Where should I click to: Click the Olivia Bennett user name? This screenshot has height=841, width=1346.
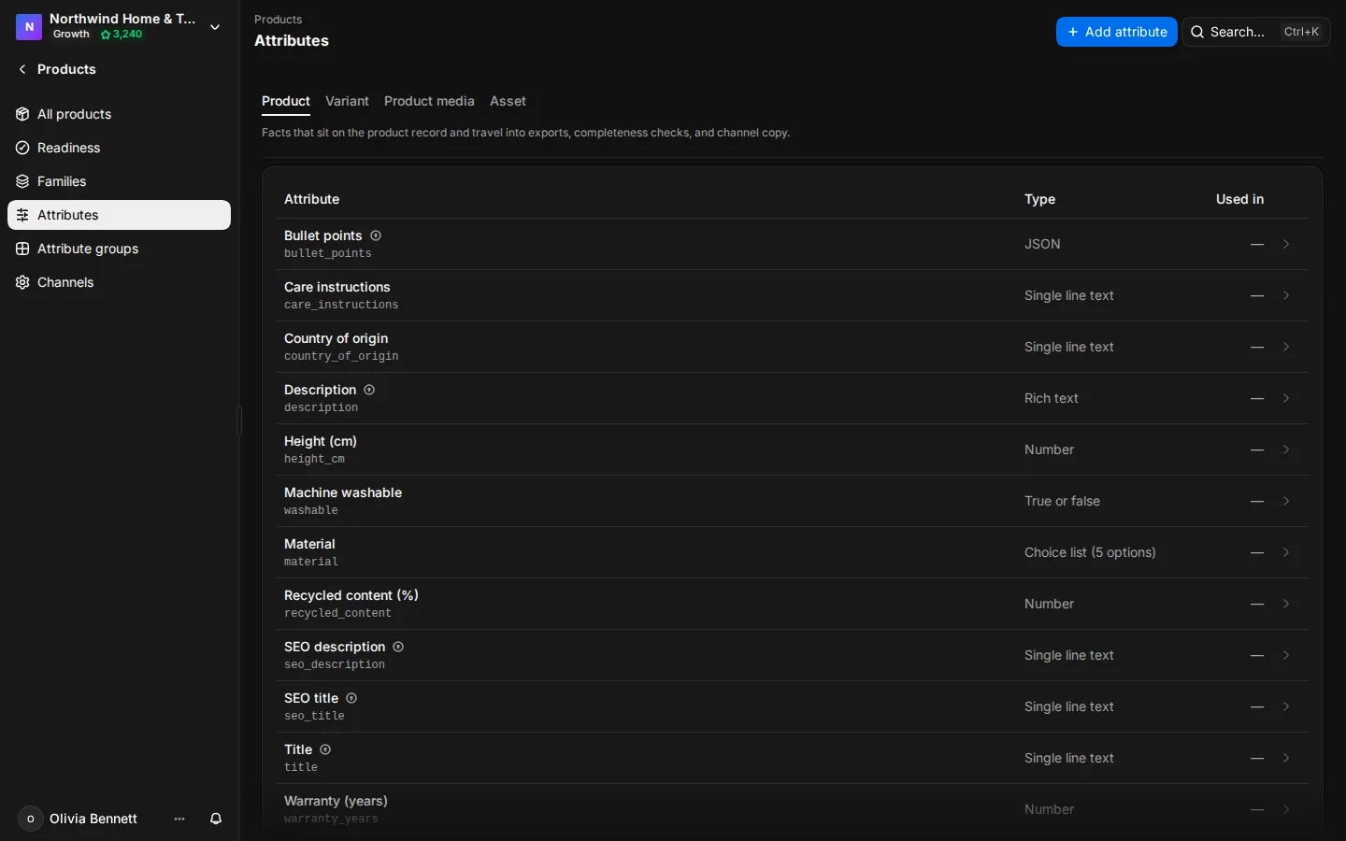[x=93, y=819]
